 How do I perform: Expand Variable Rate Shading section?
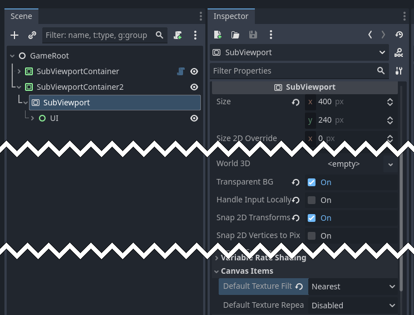click(216, 258)
